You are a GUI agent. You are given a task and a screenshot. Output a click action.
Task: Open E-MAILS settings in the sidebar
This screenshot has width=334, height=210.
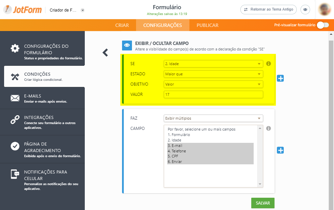point(42,98)
